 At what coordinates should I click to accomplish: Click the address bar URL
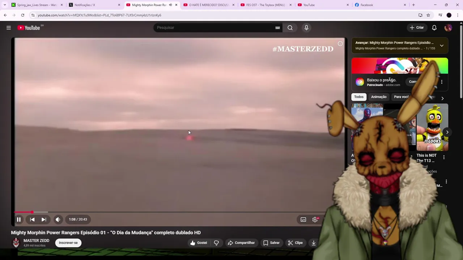99,15
